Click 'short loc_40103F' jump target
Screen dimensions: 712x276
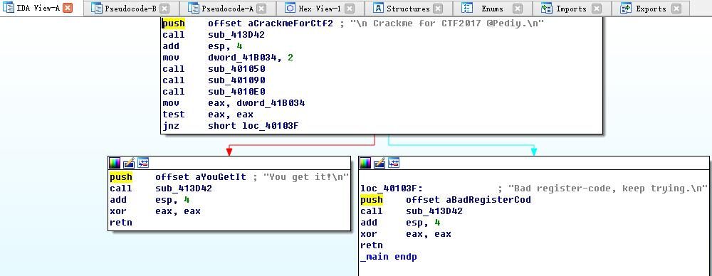click(253, 126)
